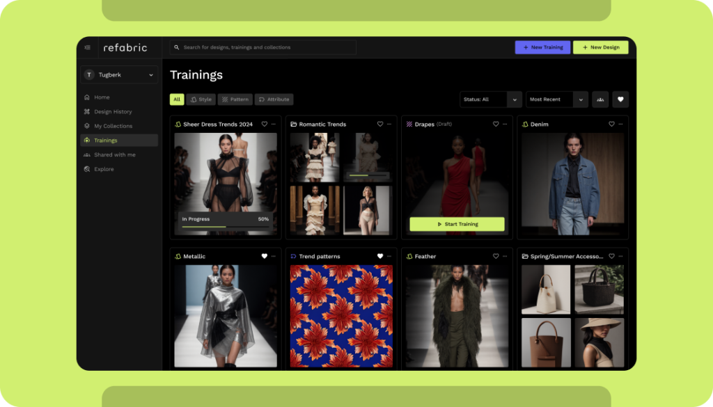Click the style icon on Metallic card

(x=178, y=256)
